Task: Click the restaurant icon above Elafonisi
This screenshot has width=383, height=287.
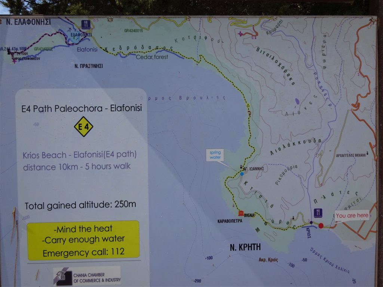Action: [x=86, y=24]
